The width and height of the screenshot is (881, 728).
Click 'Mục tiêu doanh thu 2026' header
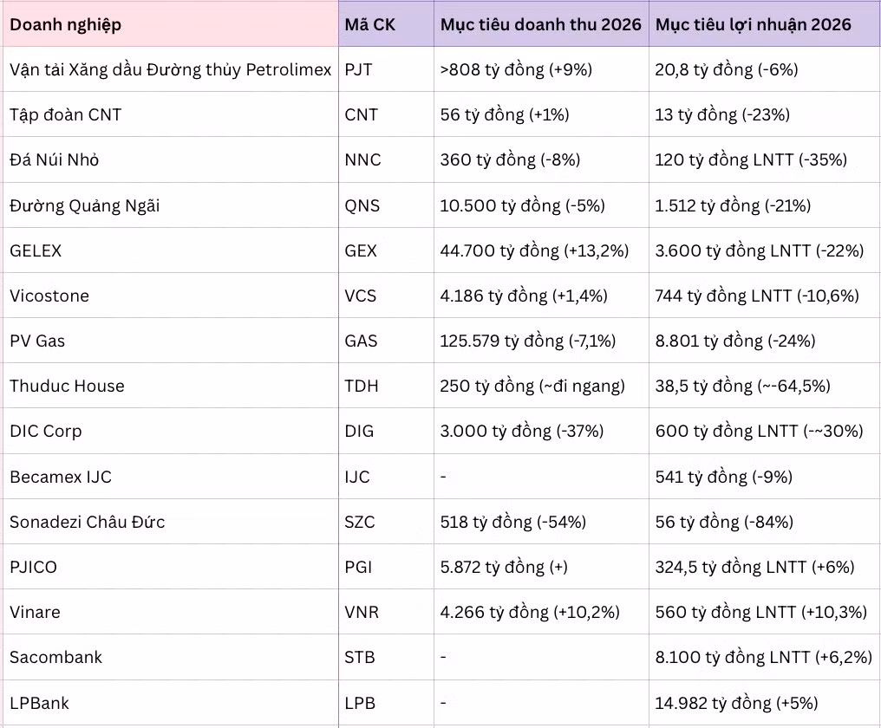540,24
